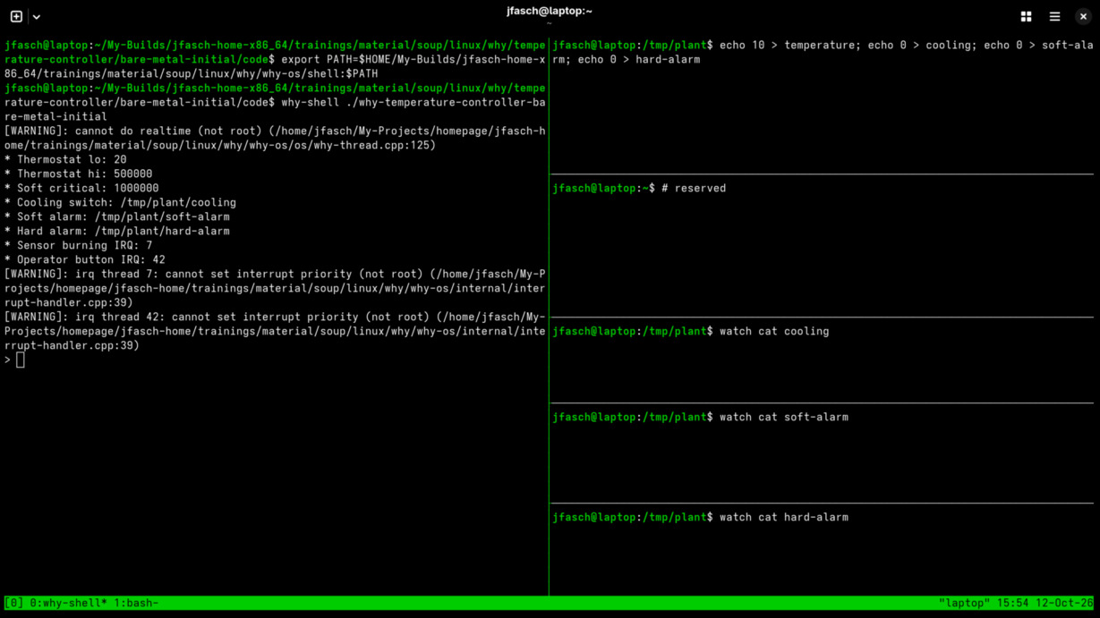Viewport: 1100px width, 618px height.
Task: Open a new terminal tab
Action: pyautogui.click(x=16, y=16)
